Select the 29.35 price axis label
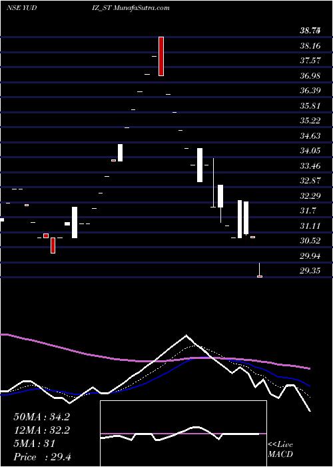 [x=310, y=271]
